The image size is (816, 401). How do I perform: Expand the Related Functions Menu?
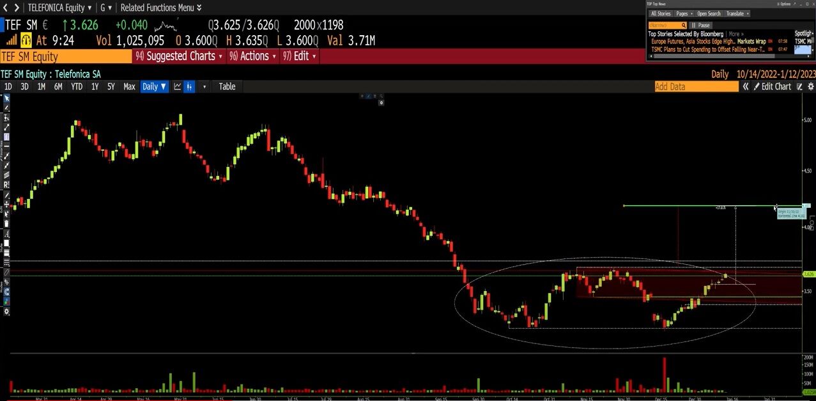pyautogui.click(x=161, y=8)
